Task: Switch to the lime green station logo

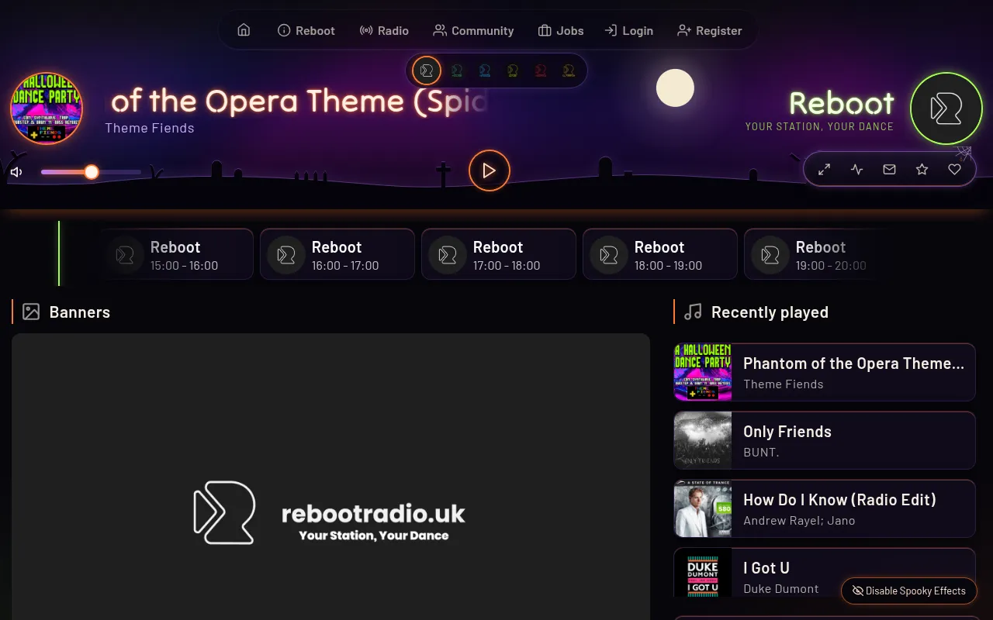Action: [512, 71]
